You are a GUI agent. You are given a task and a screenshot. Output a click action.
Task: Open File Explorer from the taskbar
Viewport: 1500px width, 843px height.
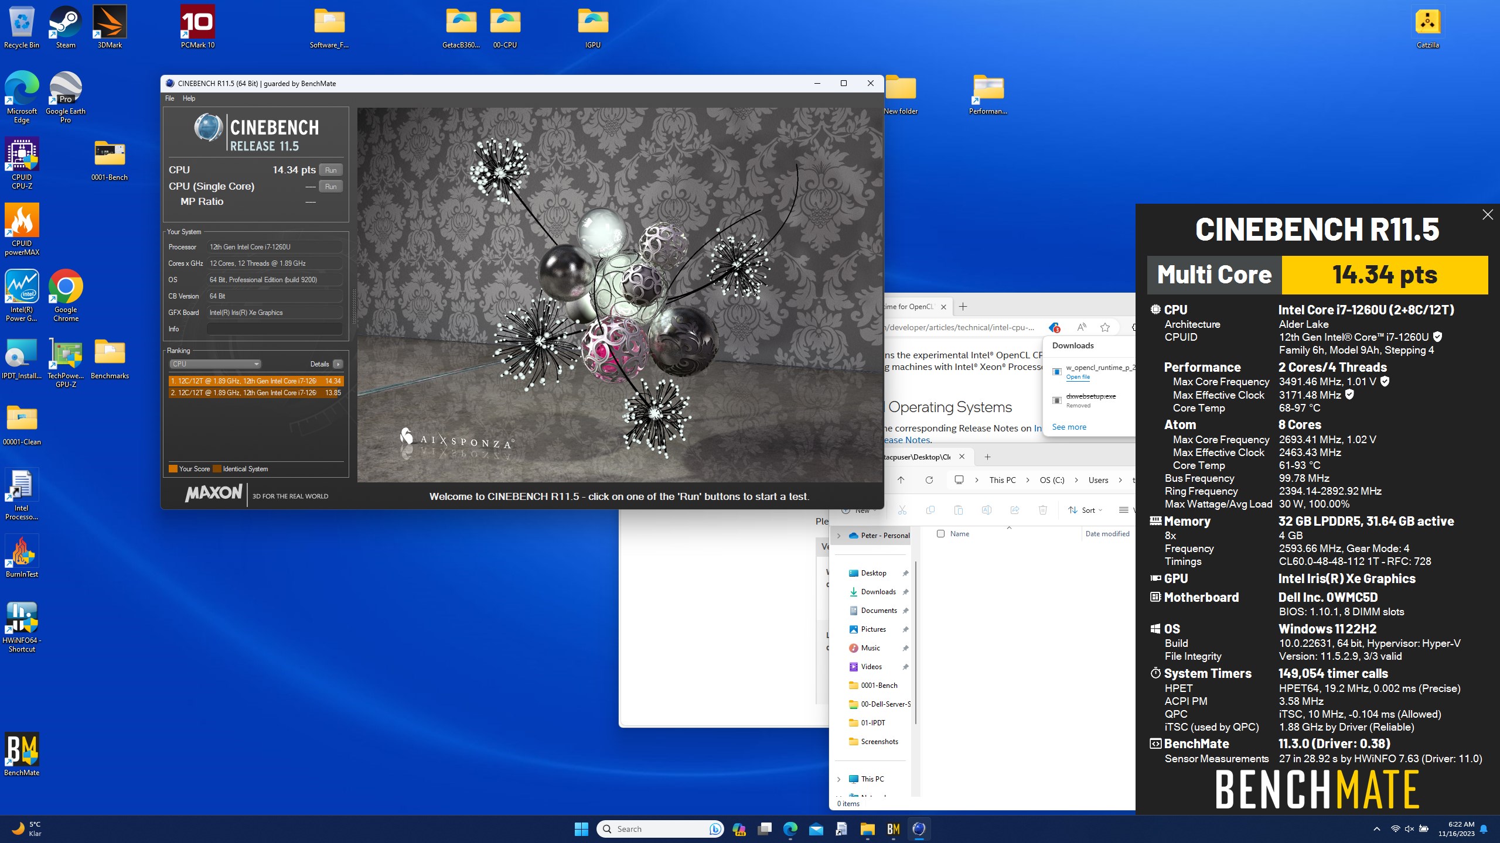tap(867, 829)
